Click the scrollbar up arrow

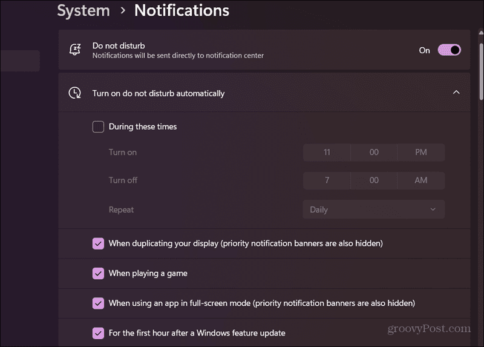point(481,33)
